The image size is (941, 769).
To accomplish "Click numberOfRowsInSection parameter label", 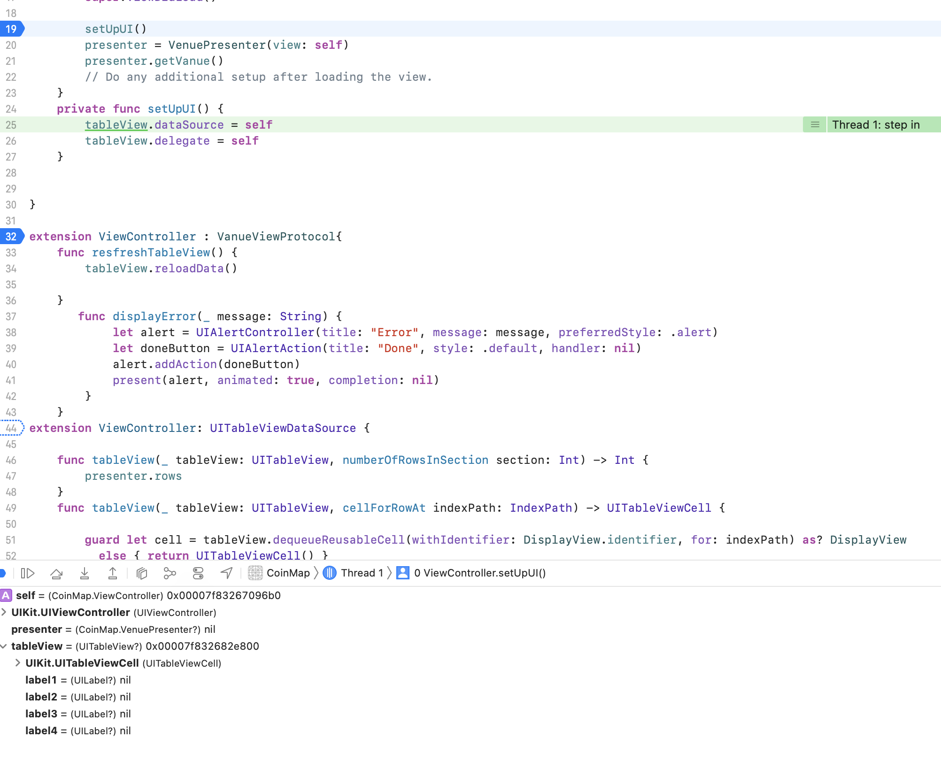I will pos(415,460).
